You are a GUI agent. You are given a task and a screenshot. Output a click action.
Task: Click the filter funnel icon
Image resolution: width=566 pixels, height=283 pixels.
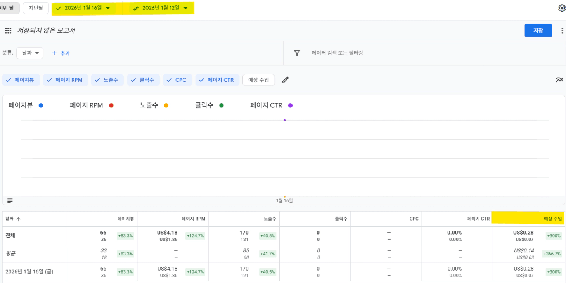coord(297,53)
